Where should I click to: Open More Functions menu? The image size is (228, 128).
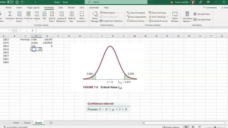82,17
